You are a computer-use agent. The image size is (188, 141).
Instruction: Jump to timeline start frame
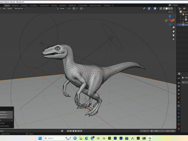[x=68, y=131]
